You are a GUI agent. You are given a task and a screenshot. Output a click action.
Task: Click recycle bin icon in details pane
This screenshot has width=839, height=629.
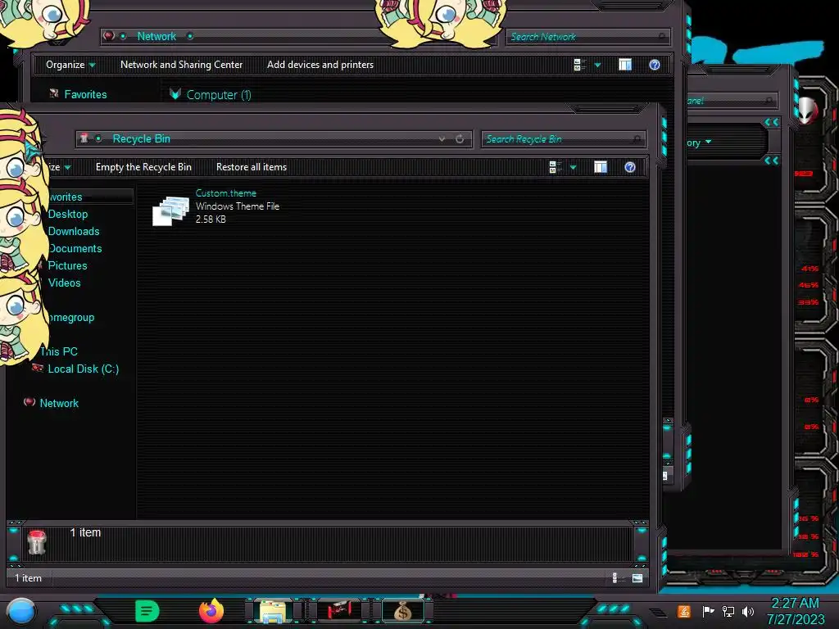(x=37, y=542)
